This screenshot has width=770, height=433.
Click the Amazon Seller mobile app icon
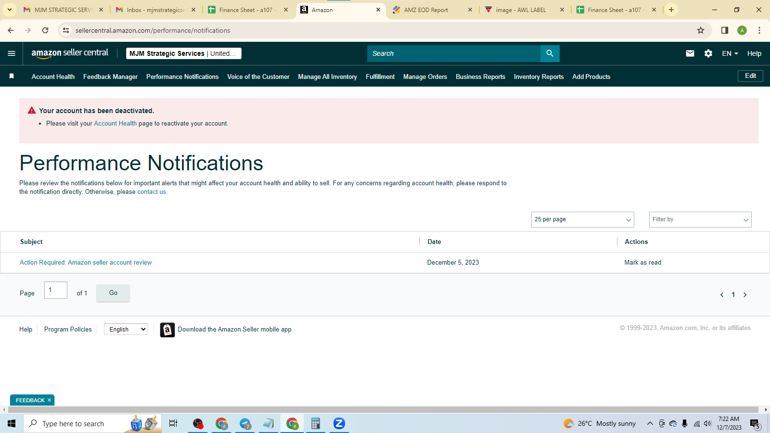(x=167, y=330)
